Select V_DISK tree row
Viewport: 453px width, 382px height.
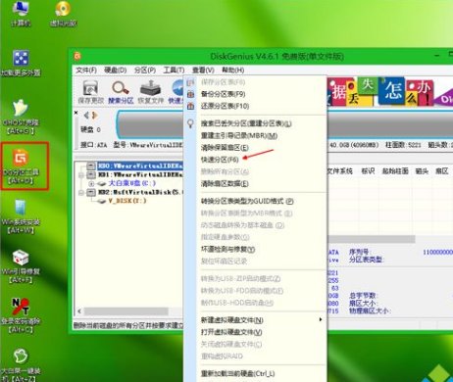pos(127,201)
